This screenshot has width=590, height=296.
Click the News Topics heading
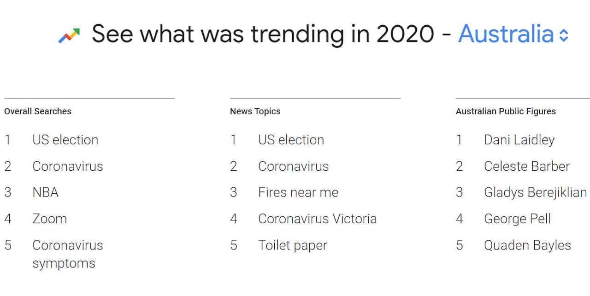tap(255, 111)
